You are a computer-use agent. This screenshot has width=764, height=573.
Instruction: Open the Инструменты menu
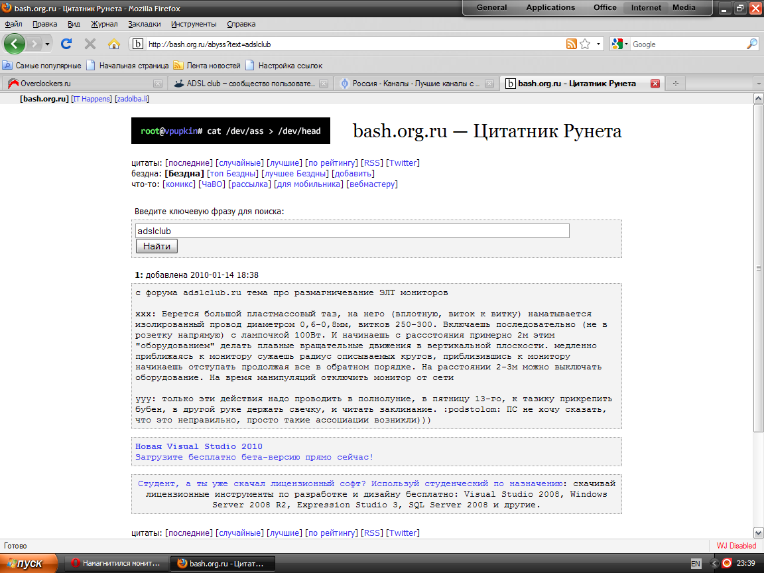point(194,24)
